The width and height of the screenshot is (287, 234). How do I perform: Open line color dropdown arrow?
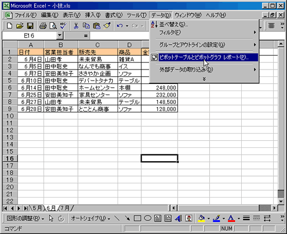click(224, 219)
